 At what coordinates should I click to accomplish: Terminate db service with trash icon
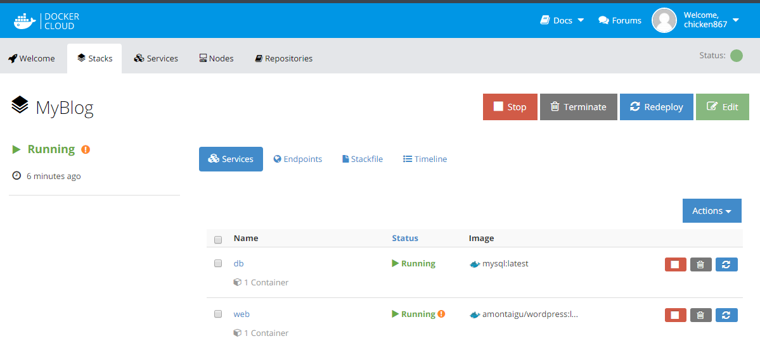point(700,264)
